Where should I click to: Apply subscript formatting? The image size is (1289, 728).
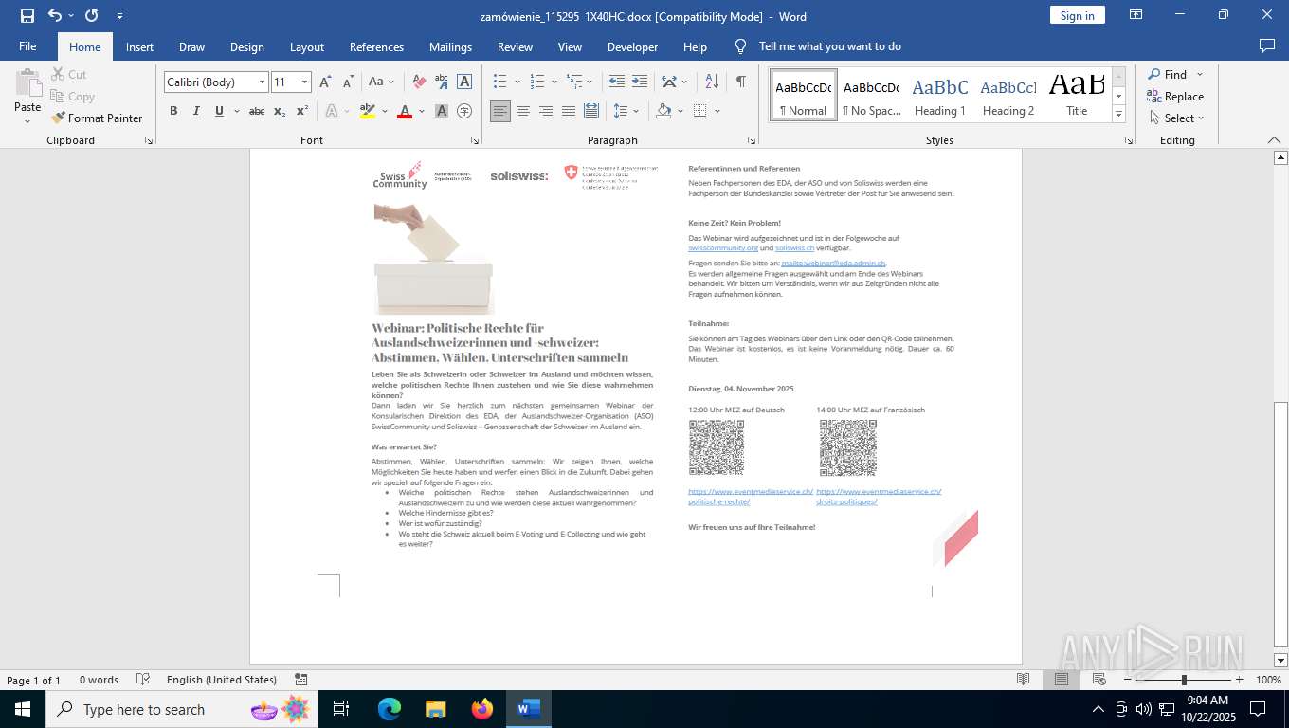[x=280, y=111]
